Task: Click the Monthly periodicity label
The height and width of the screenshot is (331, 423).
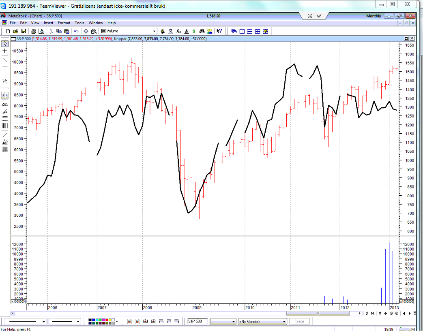Action: coord(374,16)
